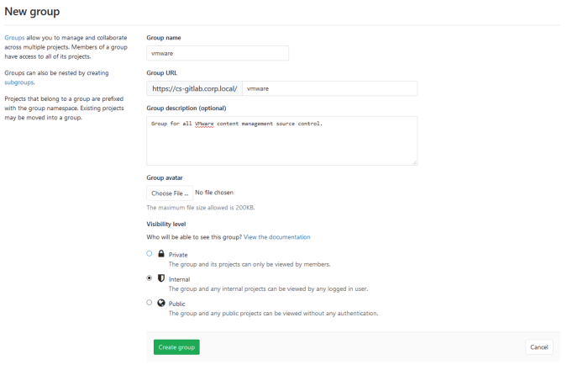Click 'Who will be able to see this group?' text
The height and width of the screenshot is (365, 567).
click(194, 237)
